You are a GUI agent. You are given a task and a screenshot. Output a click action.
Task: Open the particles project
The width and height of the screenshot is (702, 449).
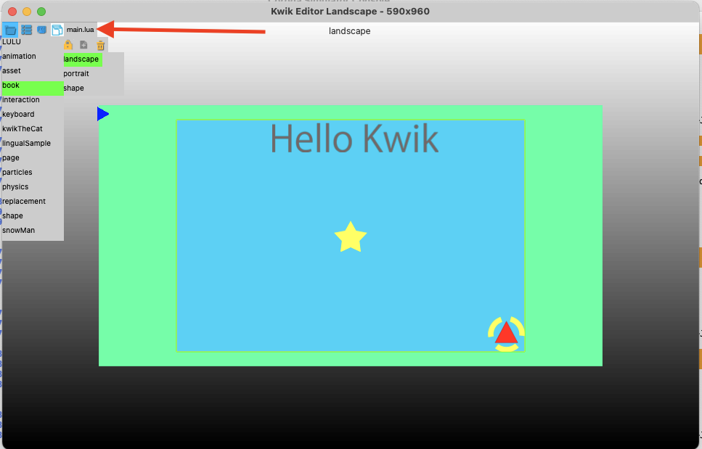(17, 172)
